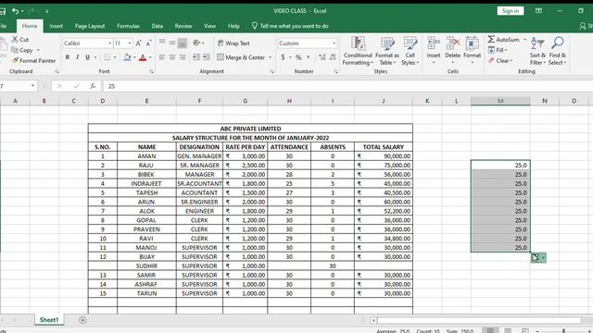Open the Font dialog launcher
593x333 pixels.
pyautogui.click(x=151, y=71)
